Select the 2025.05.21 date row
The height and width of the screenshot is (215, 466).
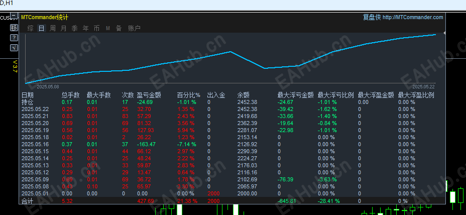pyautogui.click(x=35, y=116)
